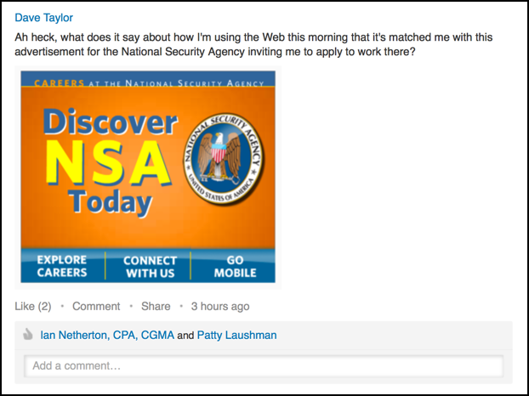The width and height of the screenshot is (529, 396).
Task: Open Ian Netherton, CPA, CGMA profile
Action: point(107,335)
